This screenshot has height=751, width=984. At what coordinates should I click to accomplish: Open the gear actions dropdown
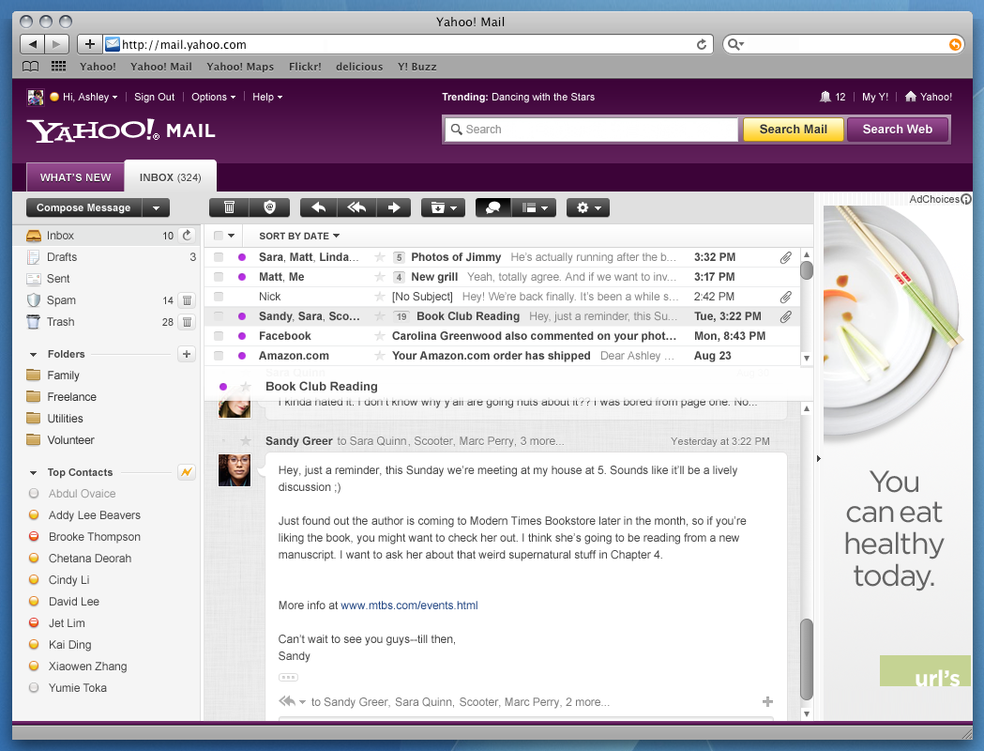(x=588, y=207)
